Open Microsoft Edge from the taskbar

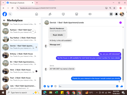45,92
